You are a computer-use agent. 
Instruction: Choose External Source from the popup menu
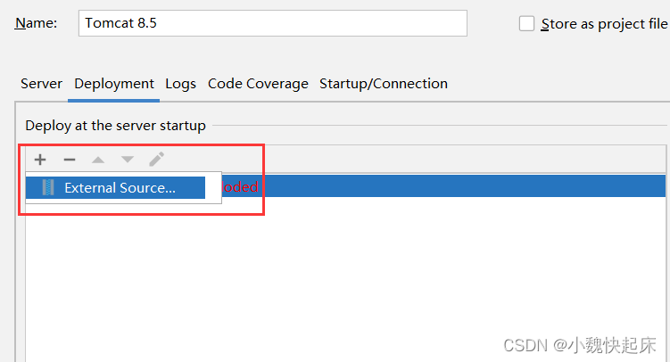coord(115,188)
